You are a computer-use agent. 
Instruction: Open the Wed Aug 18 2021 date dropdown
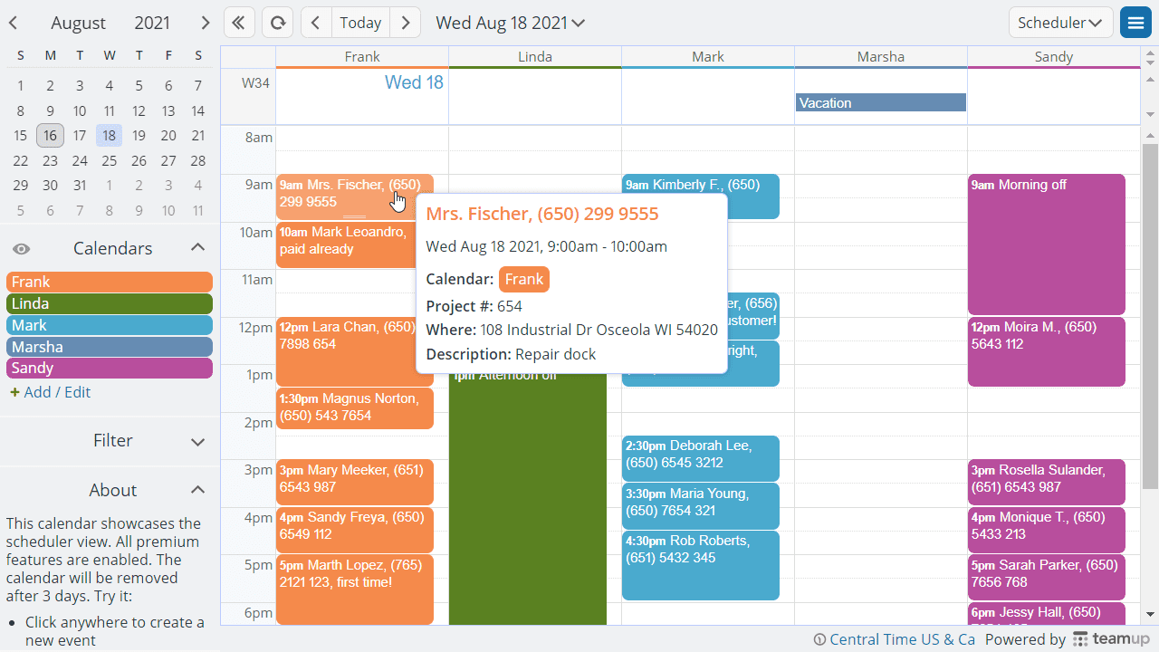[510, 22]
